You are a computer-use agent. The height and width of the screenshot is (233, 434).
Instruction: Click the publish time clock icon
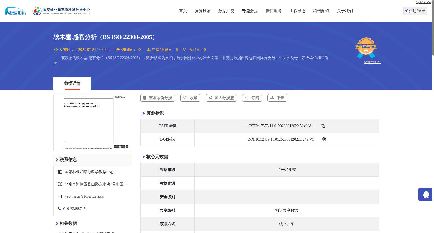tap(56, 50)
